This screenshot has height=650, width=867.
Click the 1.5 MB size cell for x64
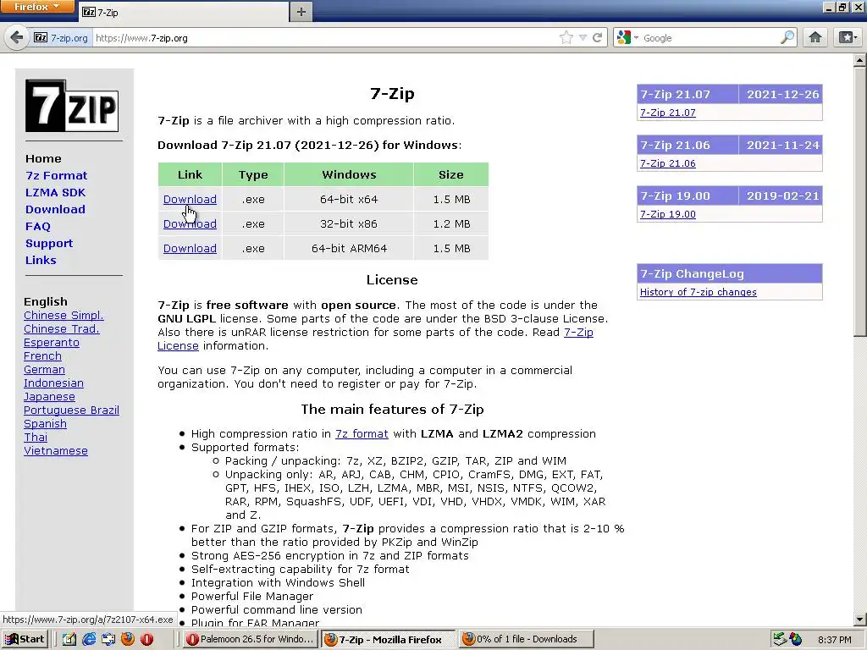(451, 200)
